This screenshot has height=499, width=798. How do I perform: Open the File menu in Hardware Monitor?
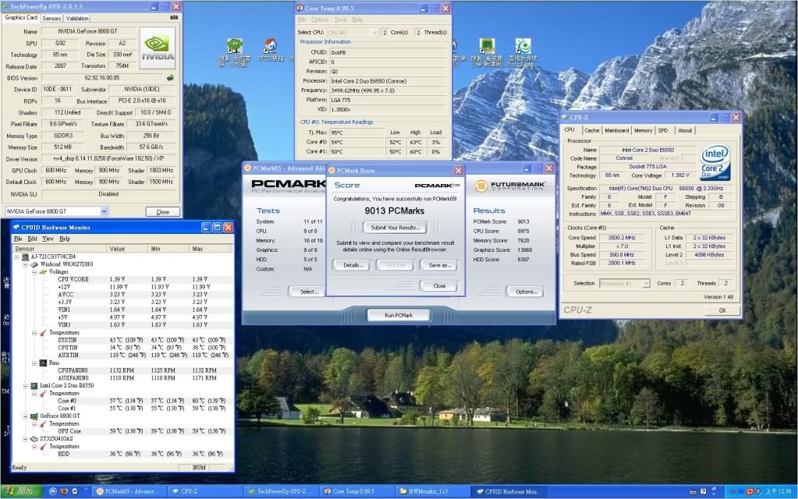tap(18, 239)
